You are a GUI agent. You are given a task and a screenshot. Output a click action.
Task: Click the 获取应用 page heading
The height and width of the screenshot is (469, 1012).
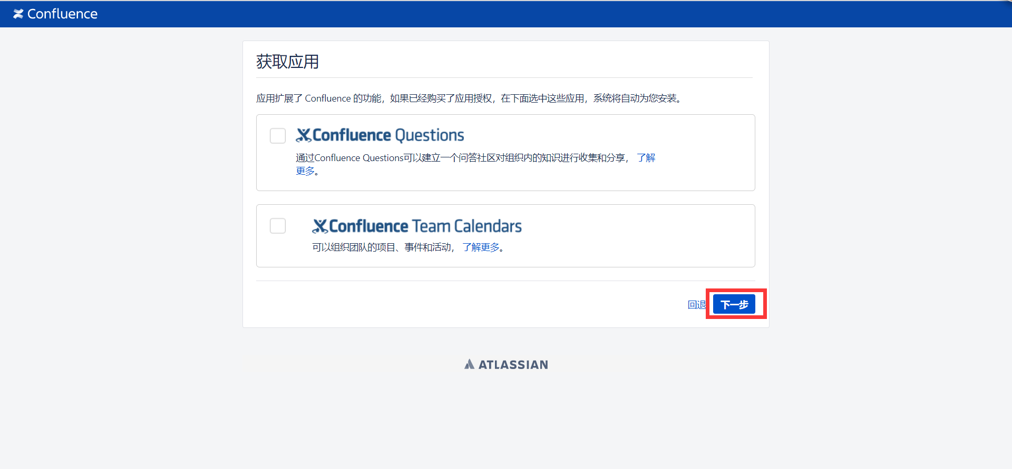(288, 62)
